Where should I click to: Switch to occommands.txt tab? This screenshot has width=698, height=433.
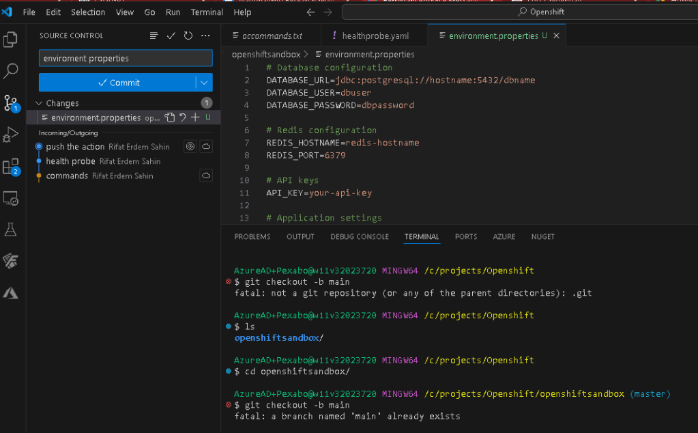pos(272,36)
